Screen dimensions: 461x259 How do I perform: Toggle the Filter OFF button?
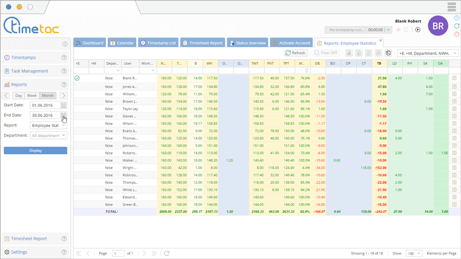click(x=326, y=53)
